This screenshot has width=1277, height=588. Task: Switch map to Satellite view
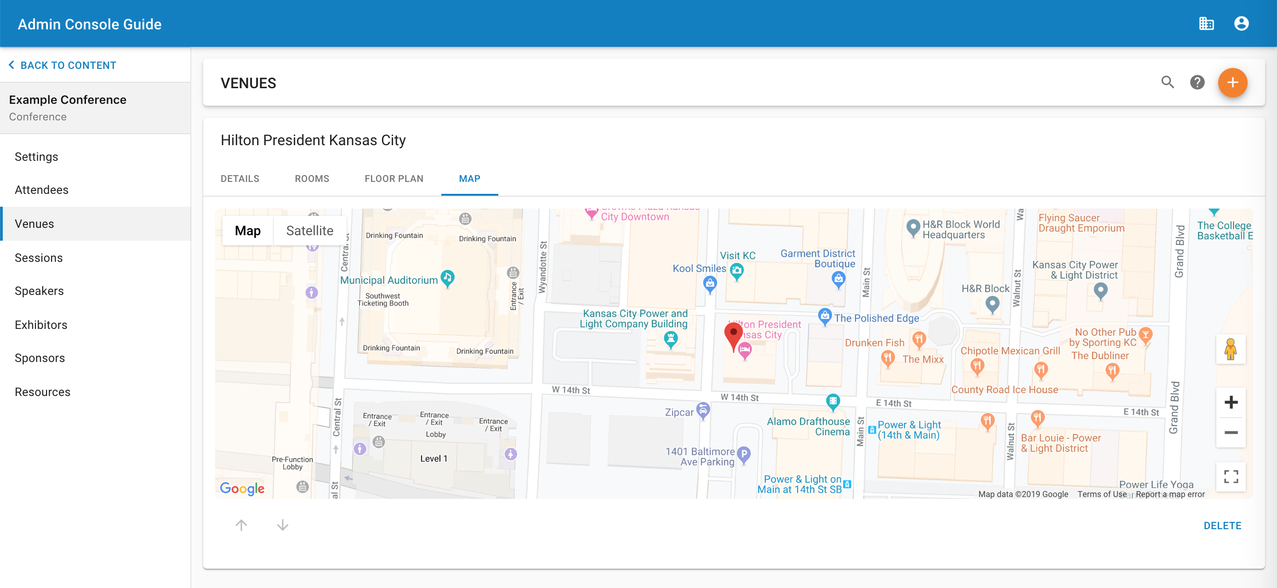(x=310, y=230)
